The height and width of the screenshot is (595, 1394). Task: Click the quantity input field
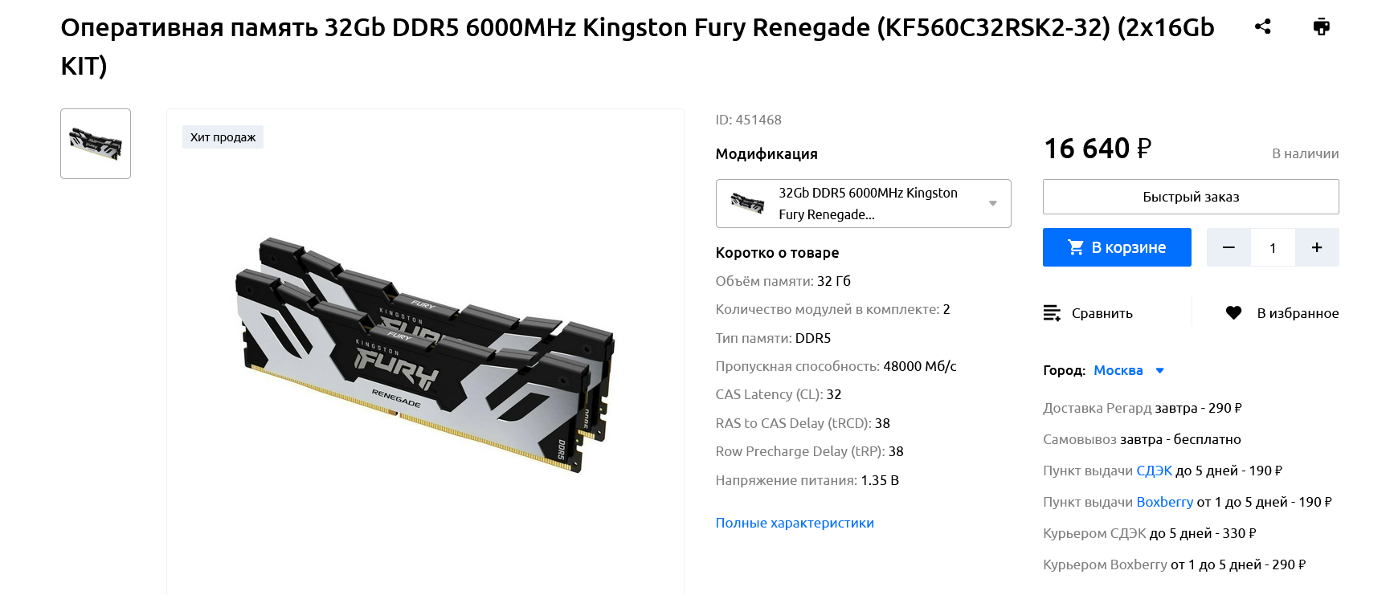click(1273, 247)
